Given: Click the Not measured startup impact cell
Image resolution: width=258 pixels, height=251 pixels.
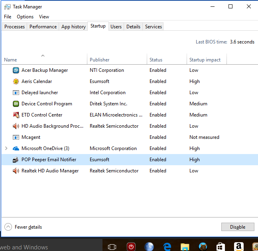Looking at the screenshot, I should 204,137.
